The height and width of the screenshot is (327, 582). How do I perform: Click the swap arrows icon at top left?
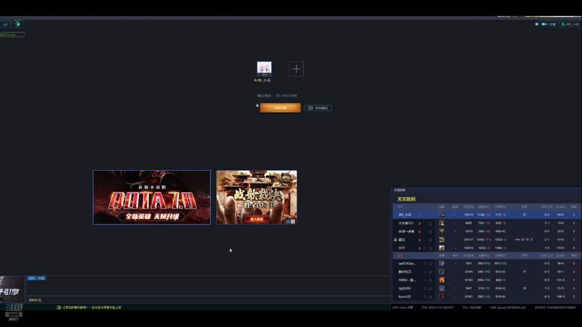(x=5, y=24)
